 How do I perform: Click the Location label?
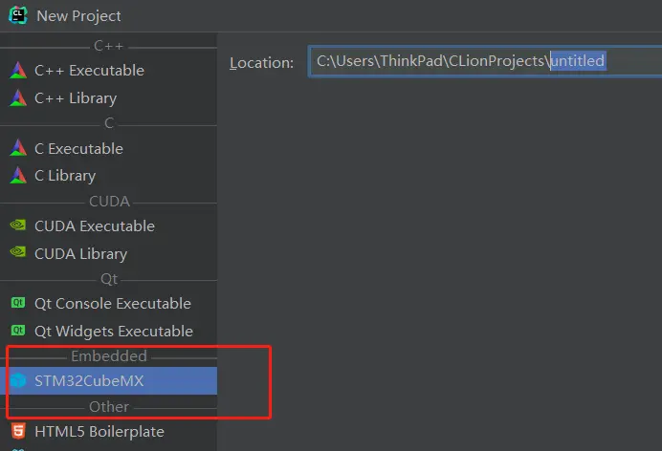[x=261, y=62]
